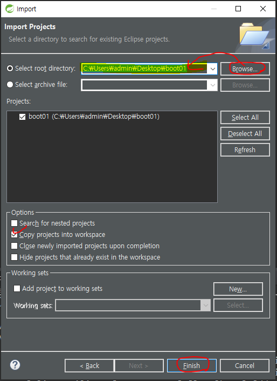The height and width of the screenshot is (381, 277).
Task: Maximize the Import dialog window
Action: click(238, 9)
